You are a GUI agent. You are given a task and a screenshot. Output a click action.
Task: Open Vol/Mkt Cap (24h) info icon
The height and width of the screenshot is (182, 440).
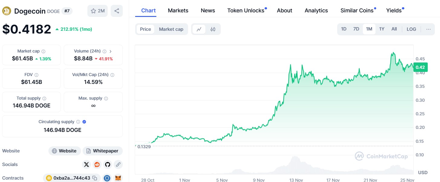coord(112,75)
